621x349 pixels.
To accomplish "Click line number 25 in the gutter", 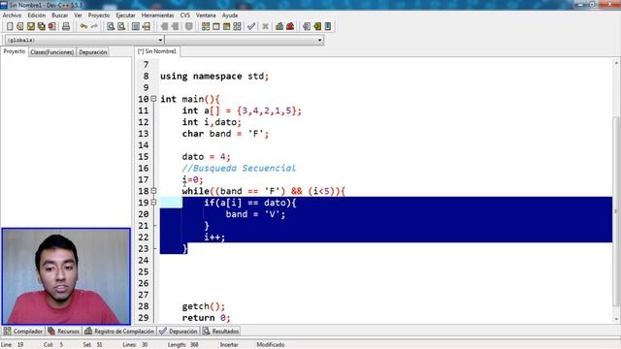I will tap(144, 271).
